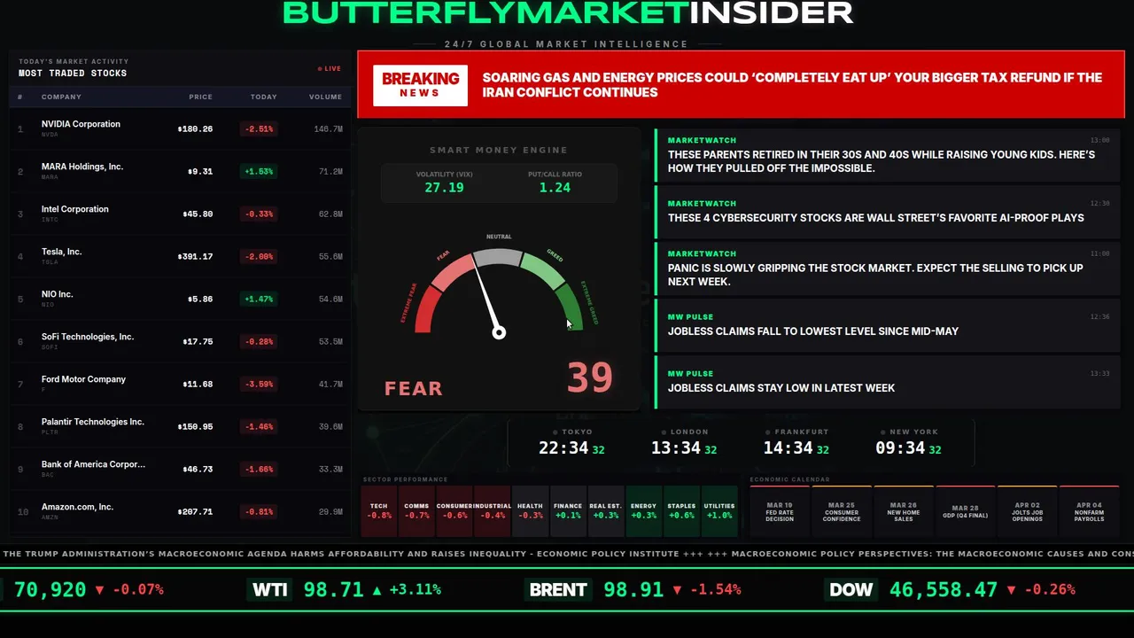
Task: Click Palantir's $150.95 price
Action: (195, 427)
